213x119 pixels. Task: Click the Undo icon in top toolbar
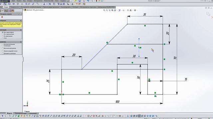point(88,1)
